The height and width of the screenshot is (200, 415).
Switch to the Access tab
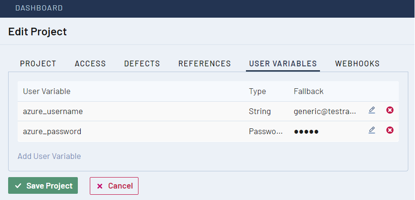(90, 63)
